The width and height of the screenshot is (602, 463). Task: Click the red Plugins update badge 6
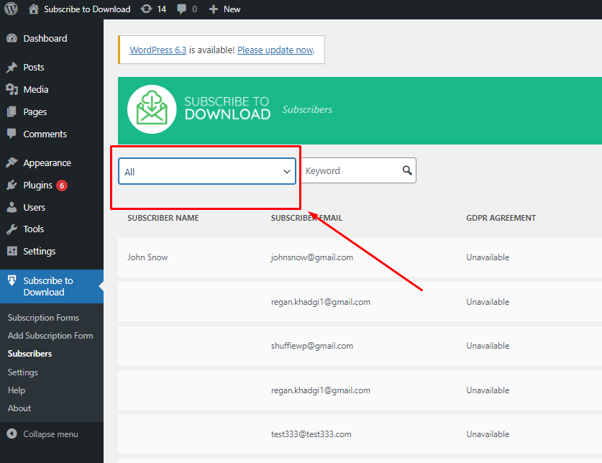[62, 185]
